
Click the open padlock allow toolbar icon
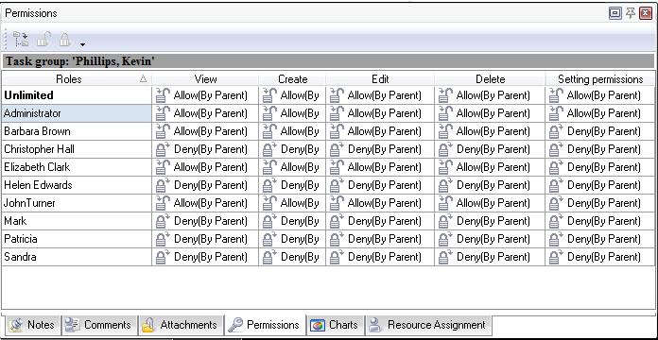tap(43, 39)
